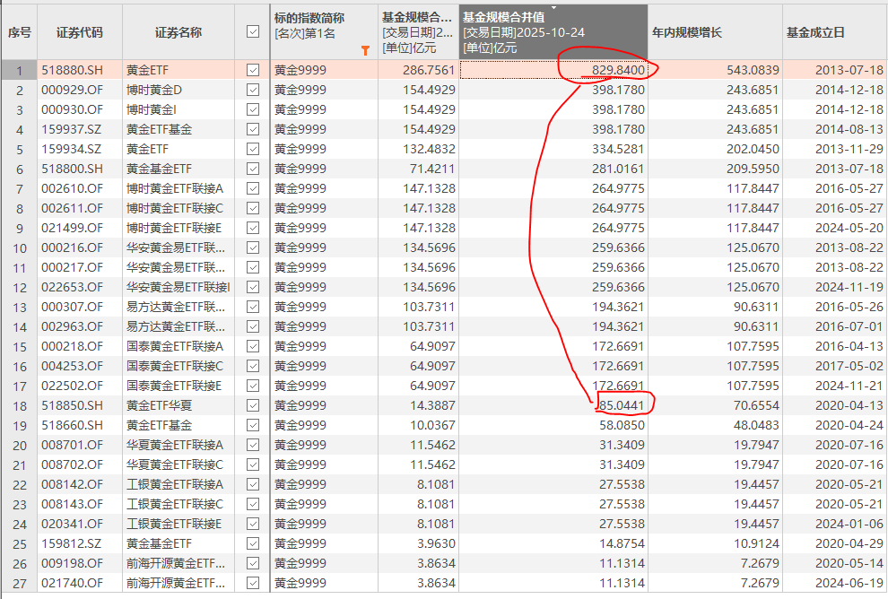888x599 pixels.
Task: Click the 证券名称 column header
Action: coord(178,32)
